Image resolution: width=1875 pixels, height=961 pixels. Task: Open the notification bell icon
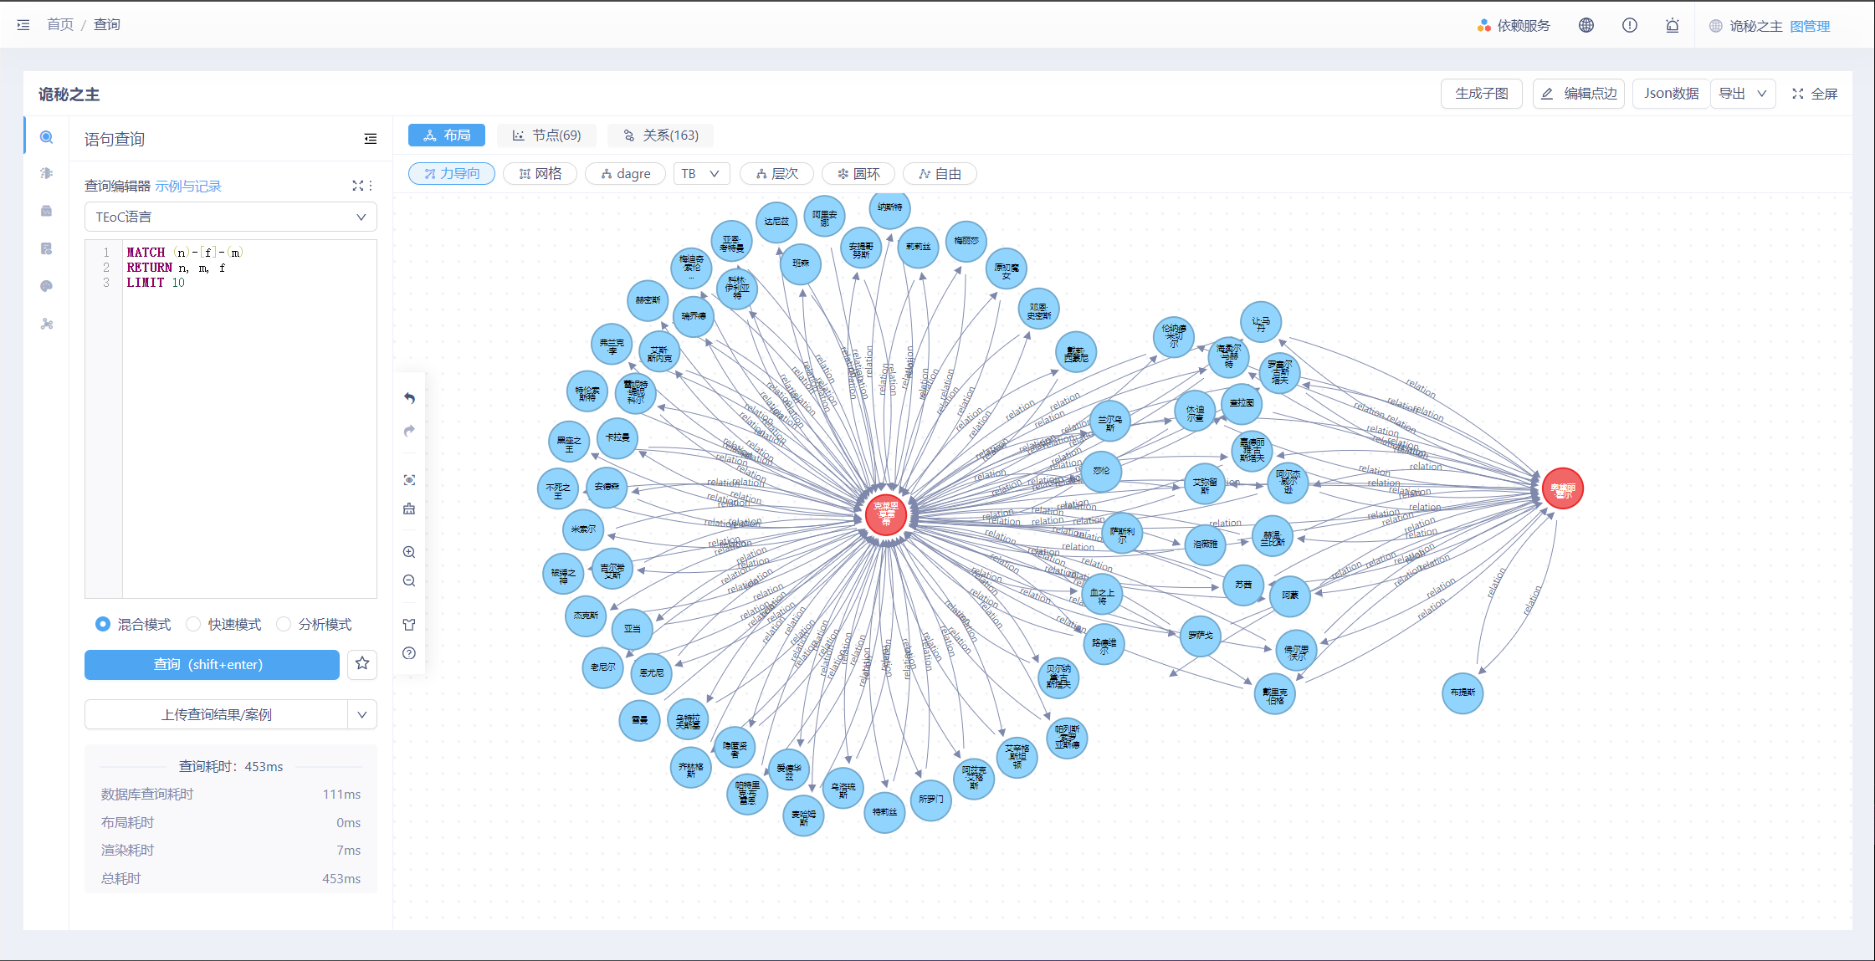tap(1672, 25)
